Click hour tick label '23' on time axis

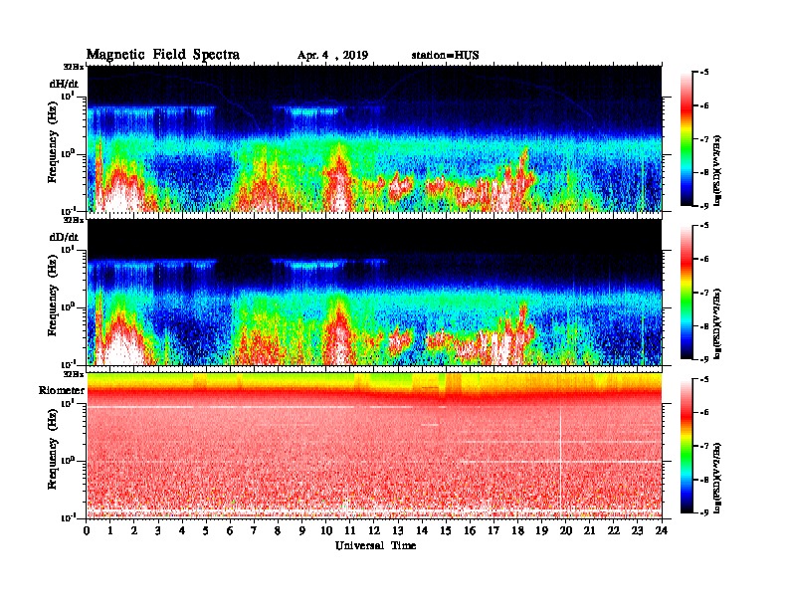638,531
